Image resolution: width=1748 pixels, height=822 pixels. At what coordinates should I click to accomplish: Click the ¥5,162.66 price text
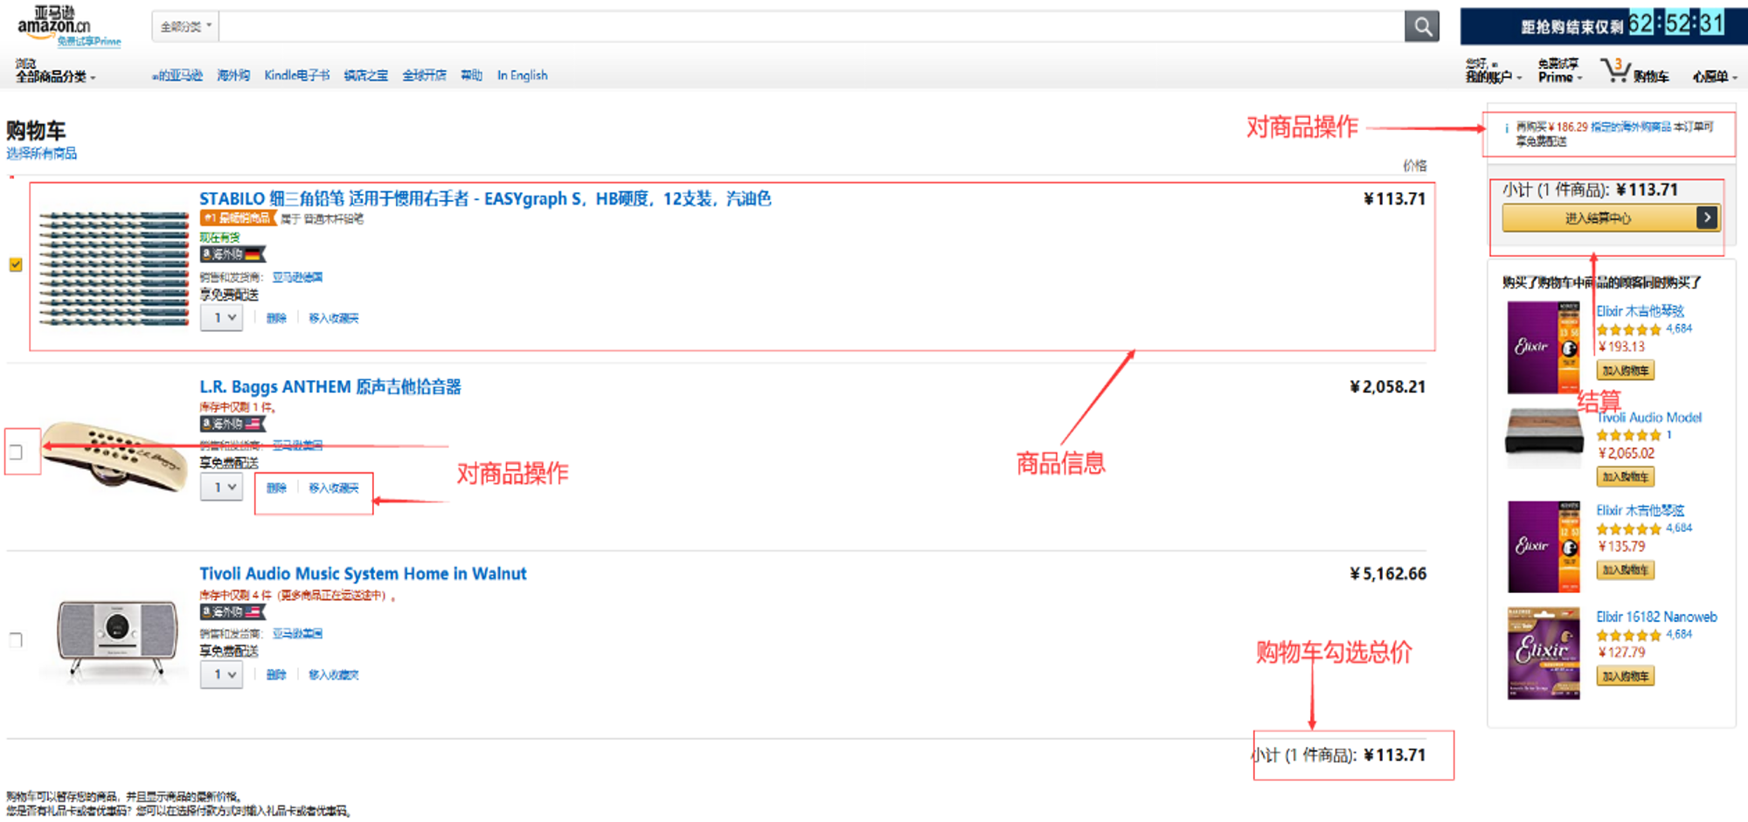pos(1388,573)
